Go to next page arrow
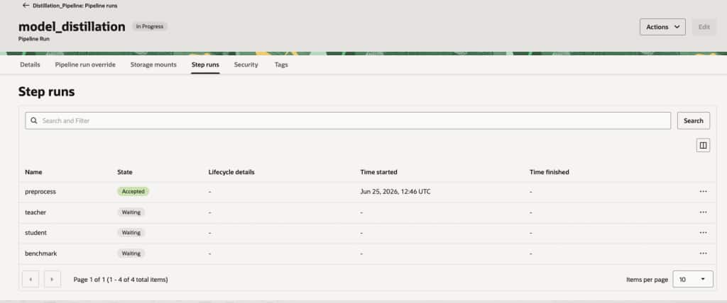Image resolution: width=727 pixels, height=303 pixels. point(53,280)
